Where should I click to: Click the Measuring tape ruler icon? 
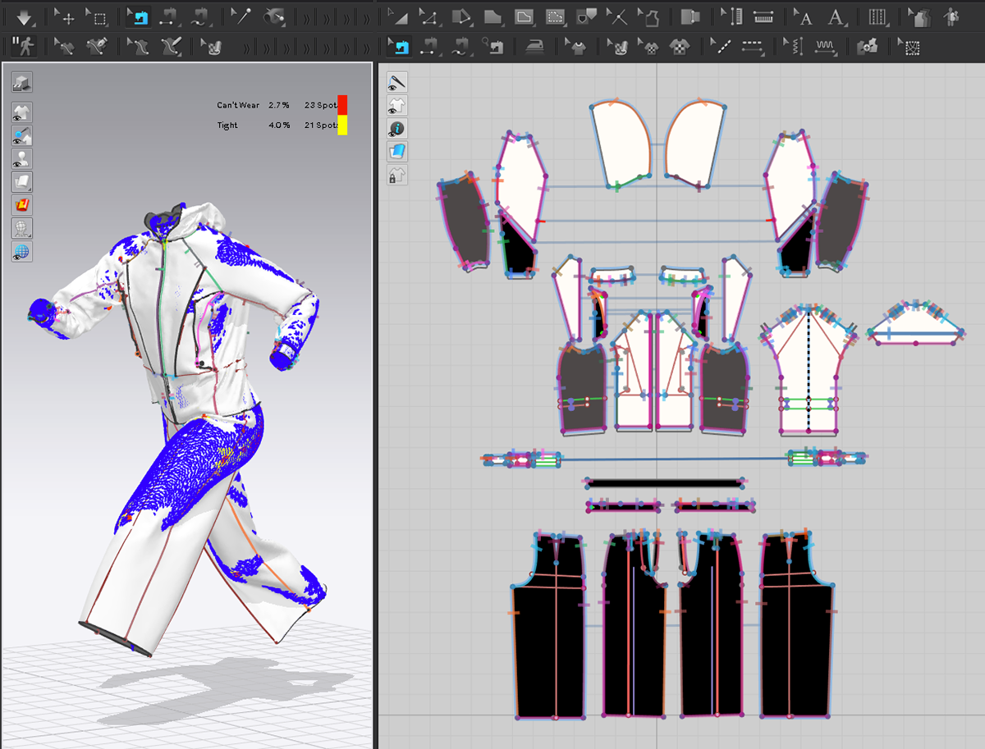pos(764,16)
